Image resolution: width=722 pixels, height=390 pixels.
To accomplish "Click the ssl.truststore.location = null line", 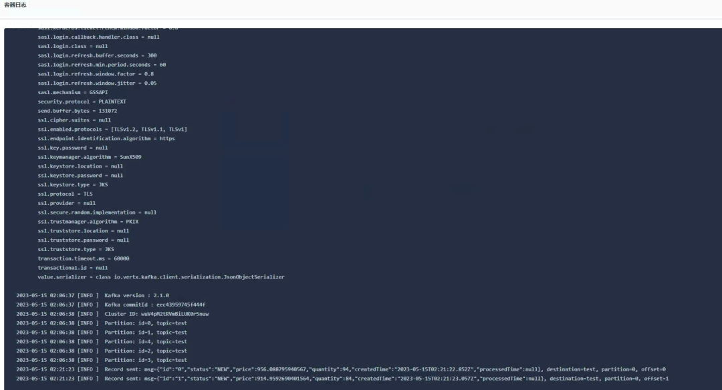I will pos(84,230).
